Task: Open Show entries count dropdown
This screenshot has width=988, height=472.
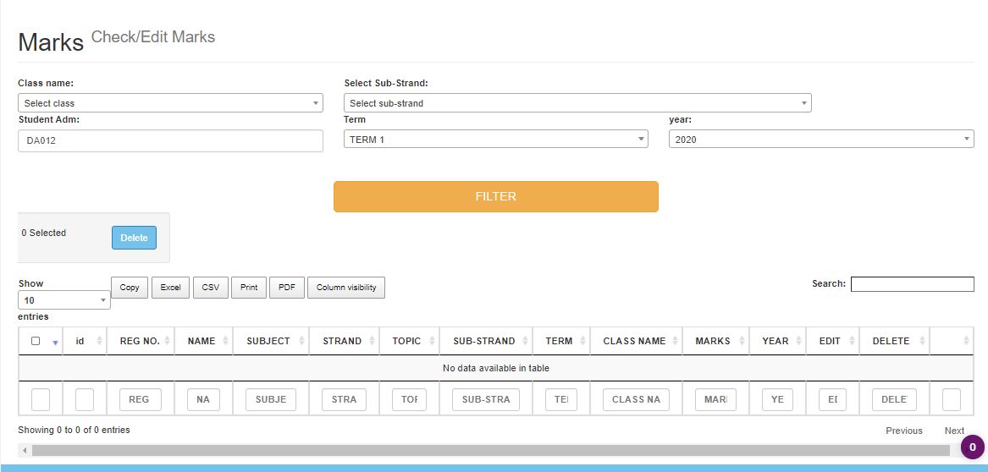Action: [63, 300]
